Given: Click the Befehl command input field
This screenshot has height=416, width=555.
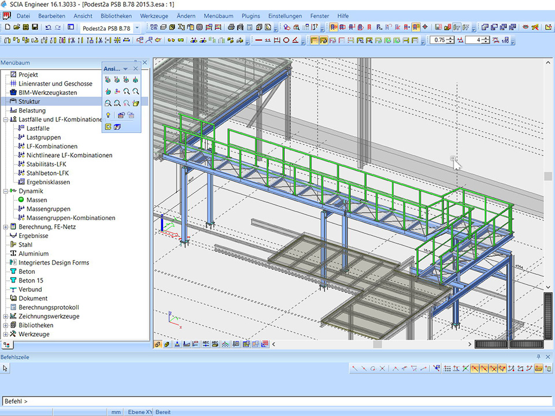Looking at the screenshot, I should (277, 401).
